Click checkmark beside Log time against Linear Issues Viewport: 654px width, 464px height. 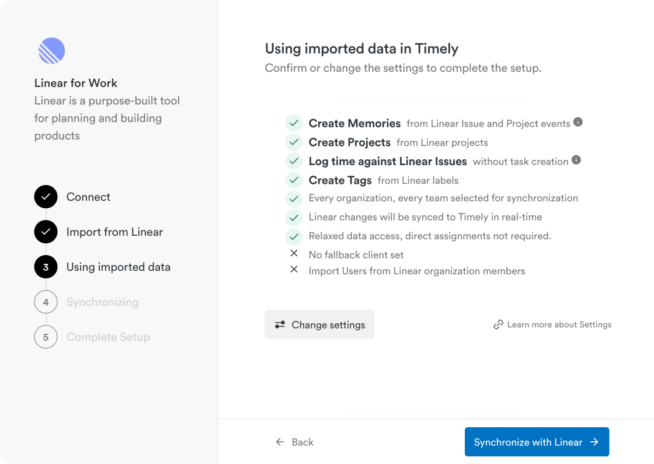tap(293, 161)
